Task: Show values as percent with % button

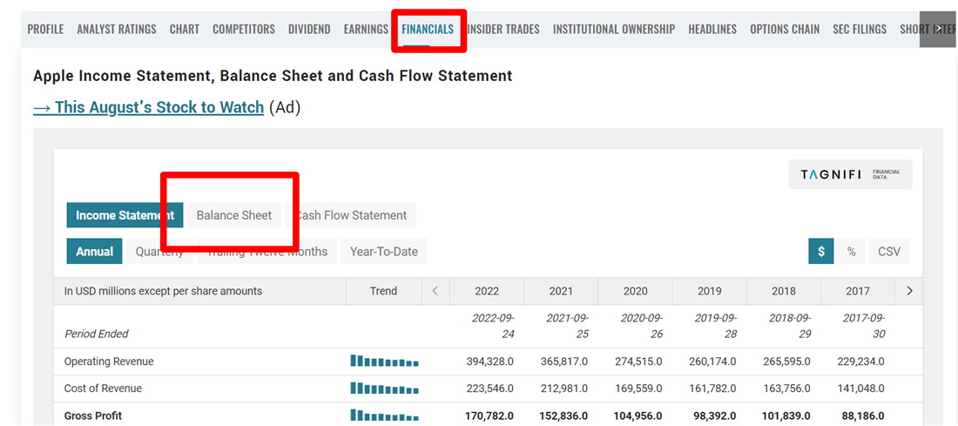Action: 851,252
